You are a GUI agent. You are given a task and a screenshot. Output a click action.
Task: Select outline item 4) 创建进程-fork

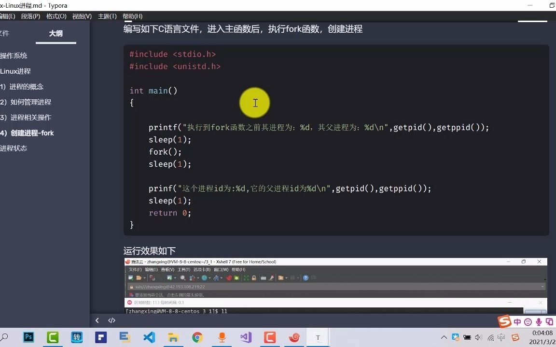click(27, 133)
